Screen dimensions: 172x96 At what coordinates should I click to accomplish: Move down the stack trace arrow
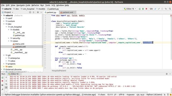[x=6, y=81]
